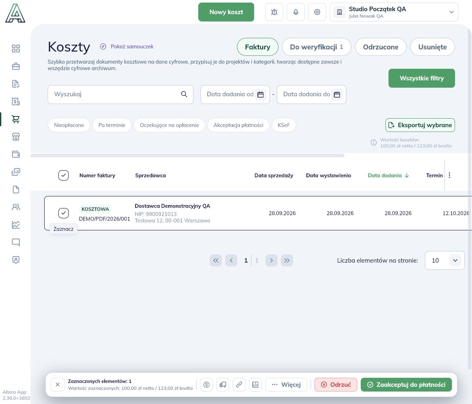Open the settings gear icon
This screenshot has width=472, height=404.
coord(317,12)
